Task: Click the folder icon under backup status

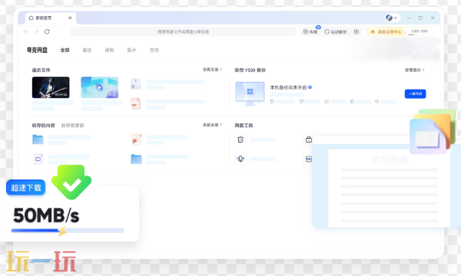Action: tap(272, 101)
